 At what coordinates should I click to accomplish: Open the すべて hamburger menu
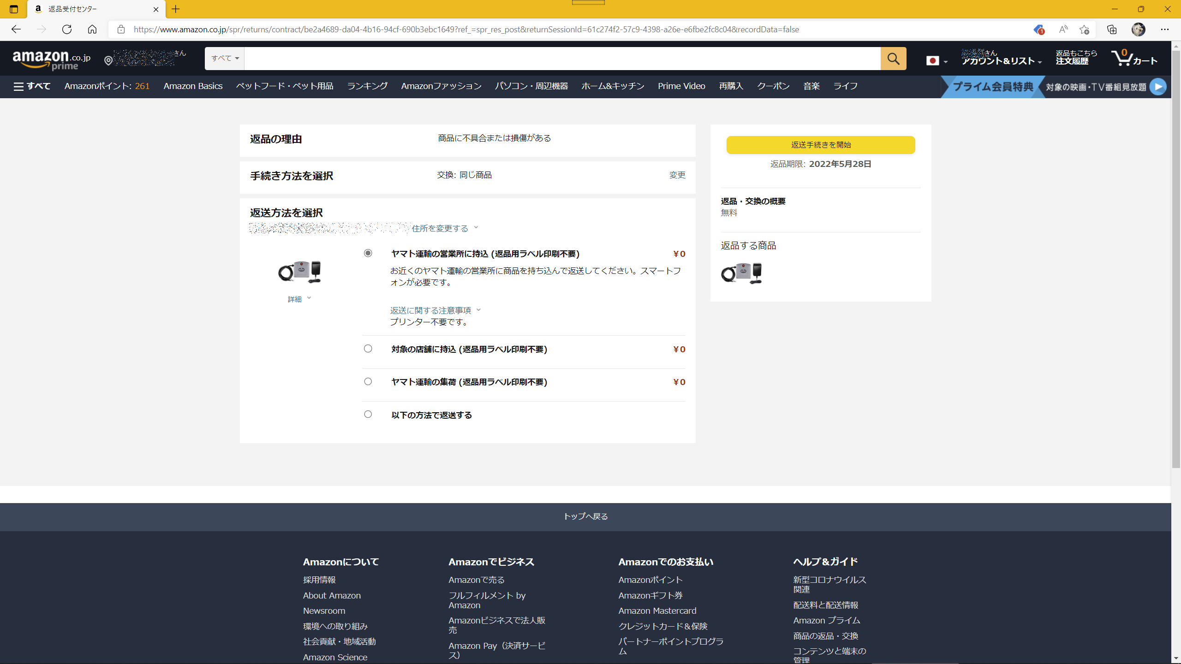(x=32, y=86)
